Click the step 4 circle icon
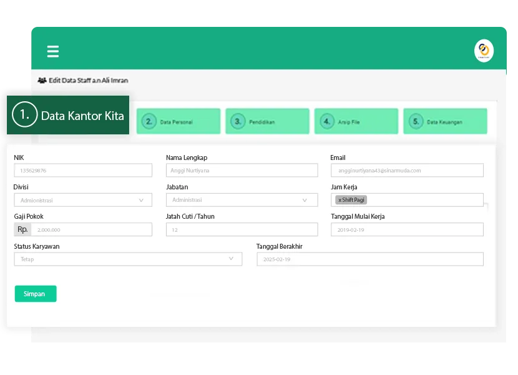Screen dimensions: 518x375 327,121
